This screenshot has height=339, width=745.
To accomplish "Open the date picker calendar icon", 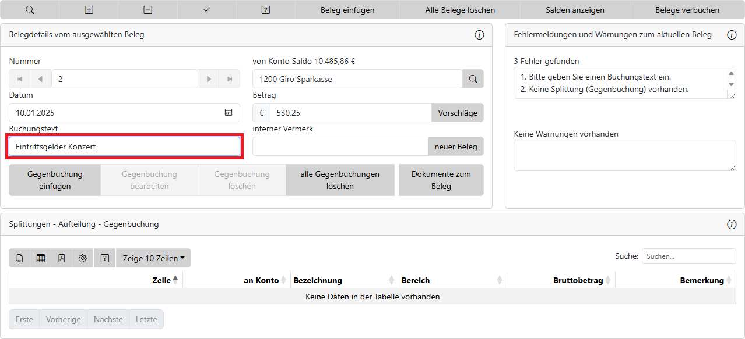I will click(229, 113).
